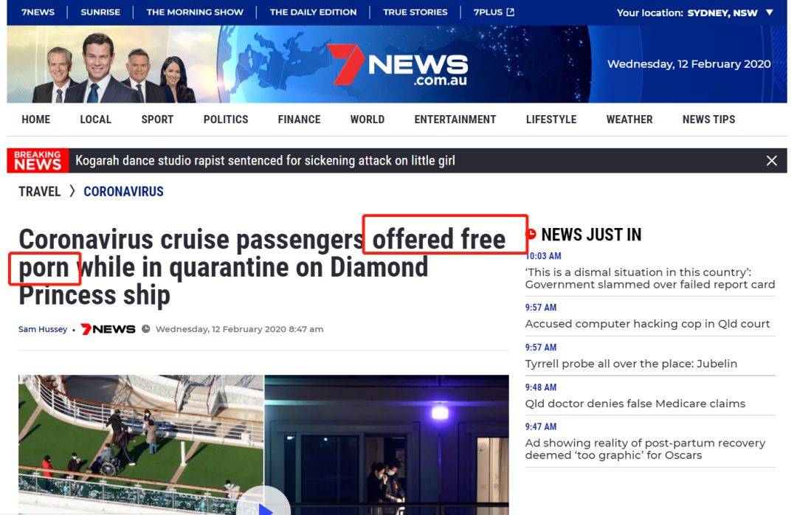Select The Morning Show tab
The width and height of the screenshot is (797, 515).
click(x=195, y=12)
